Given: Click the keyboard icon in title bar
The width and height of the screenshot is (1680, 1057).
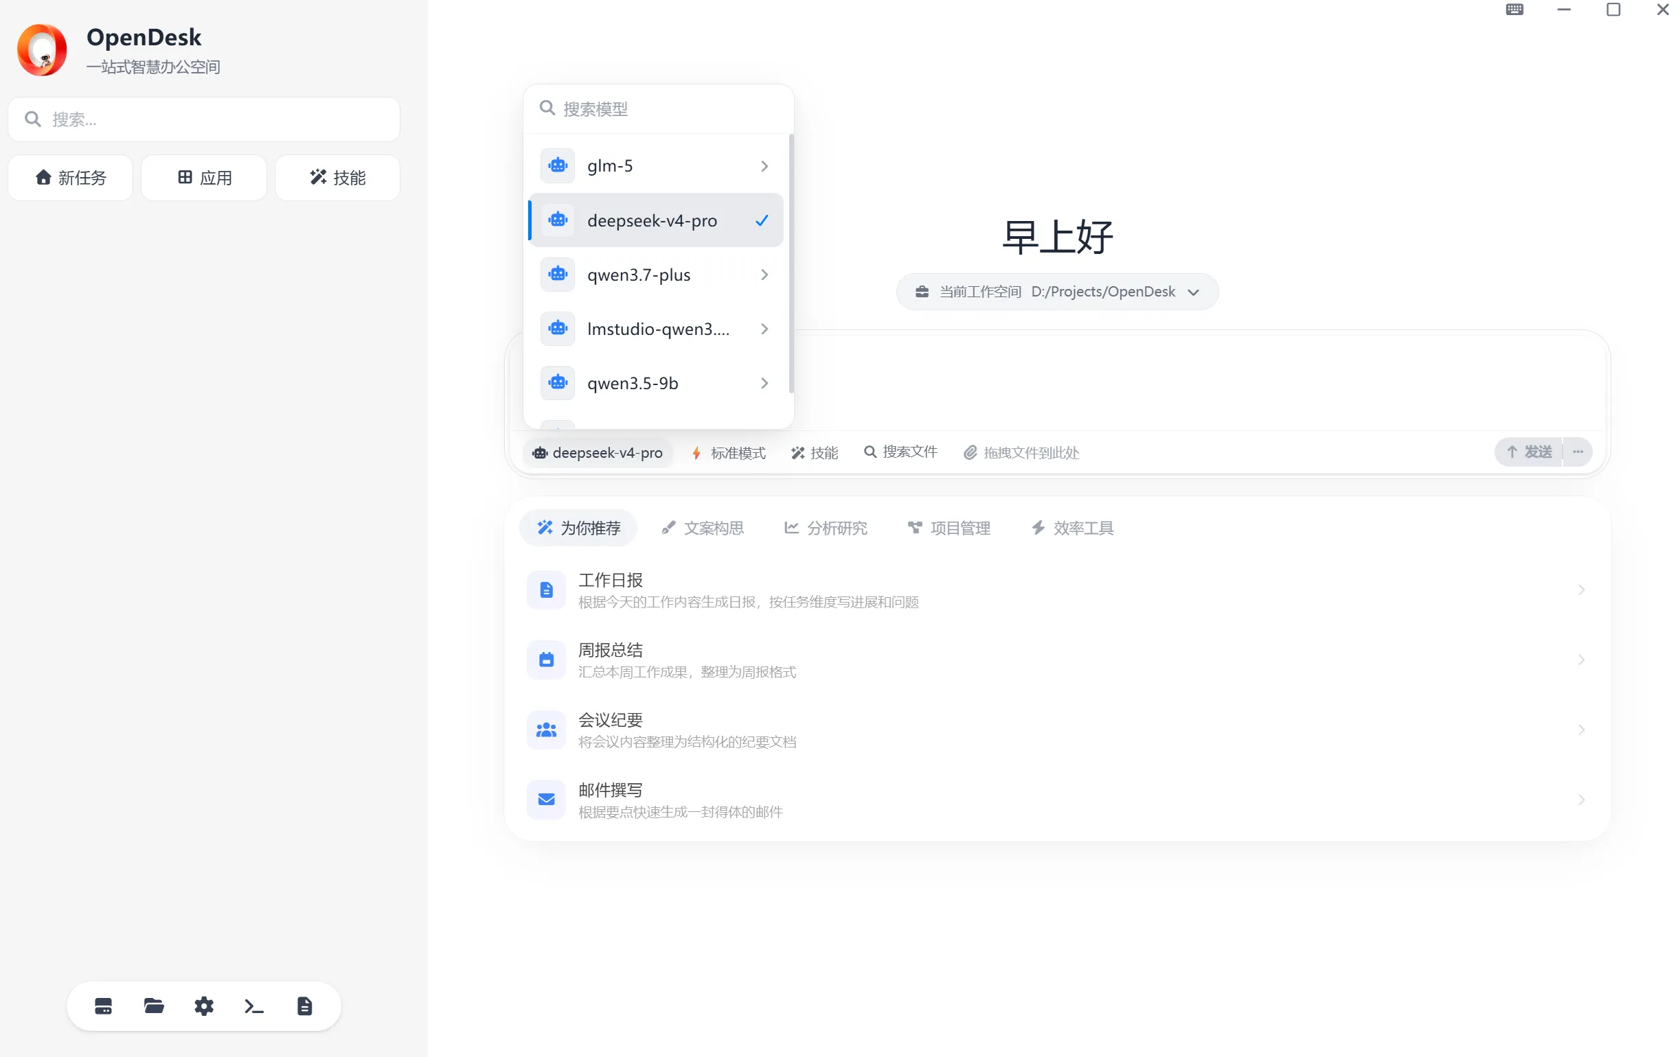Looking at the screenshot, I should point(1514,10).
